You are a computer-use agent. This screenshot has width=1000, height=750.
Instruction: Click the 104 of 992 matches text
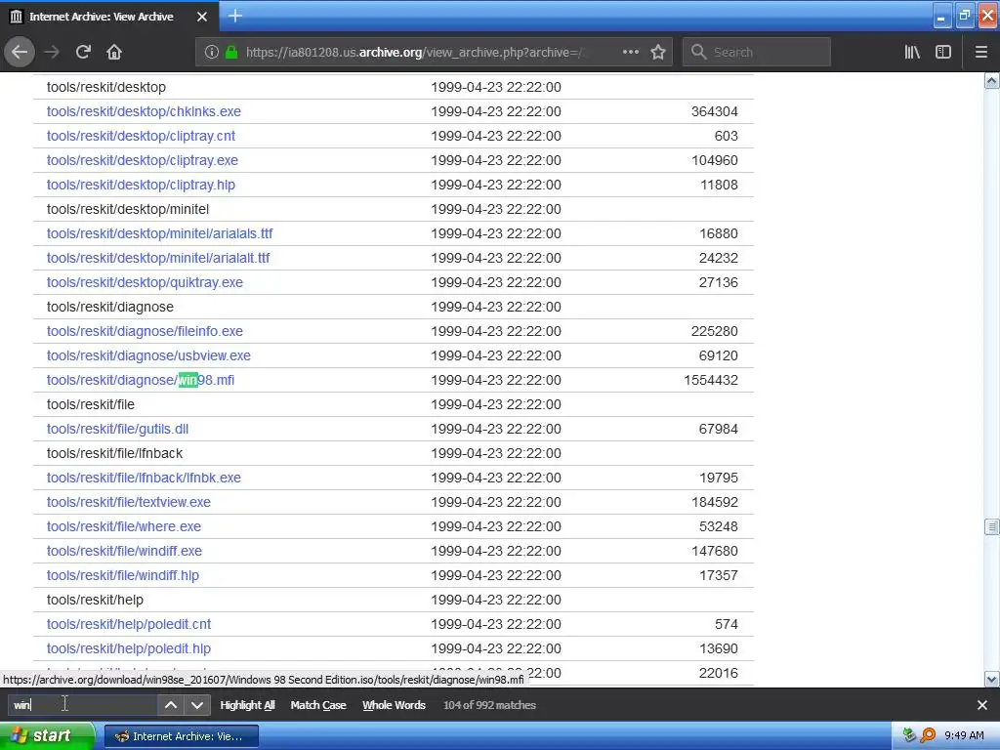490,705
